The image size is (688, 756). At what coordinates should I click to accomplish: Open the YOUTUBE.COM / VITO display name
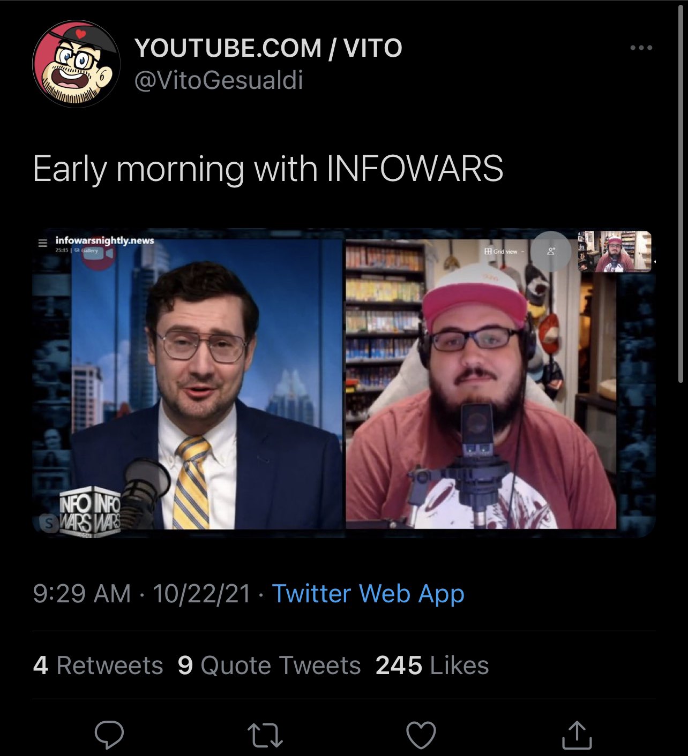[268, 48]
